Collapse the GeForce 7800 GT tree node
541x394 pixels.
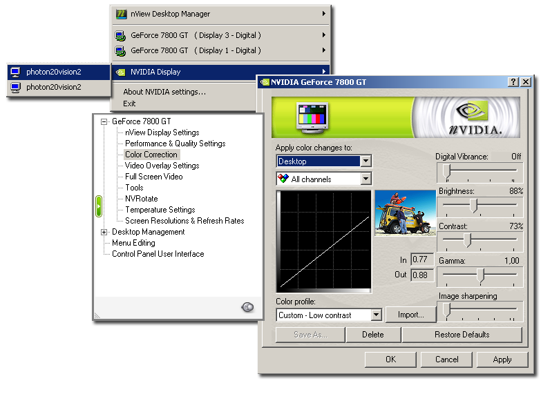point(104,121)
